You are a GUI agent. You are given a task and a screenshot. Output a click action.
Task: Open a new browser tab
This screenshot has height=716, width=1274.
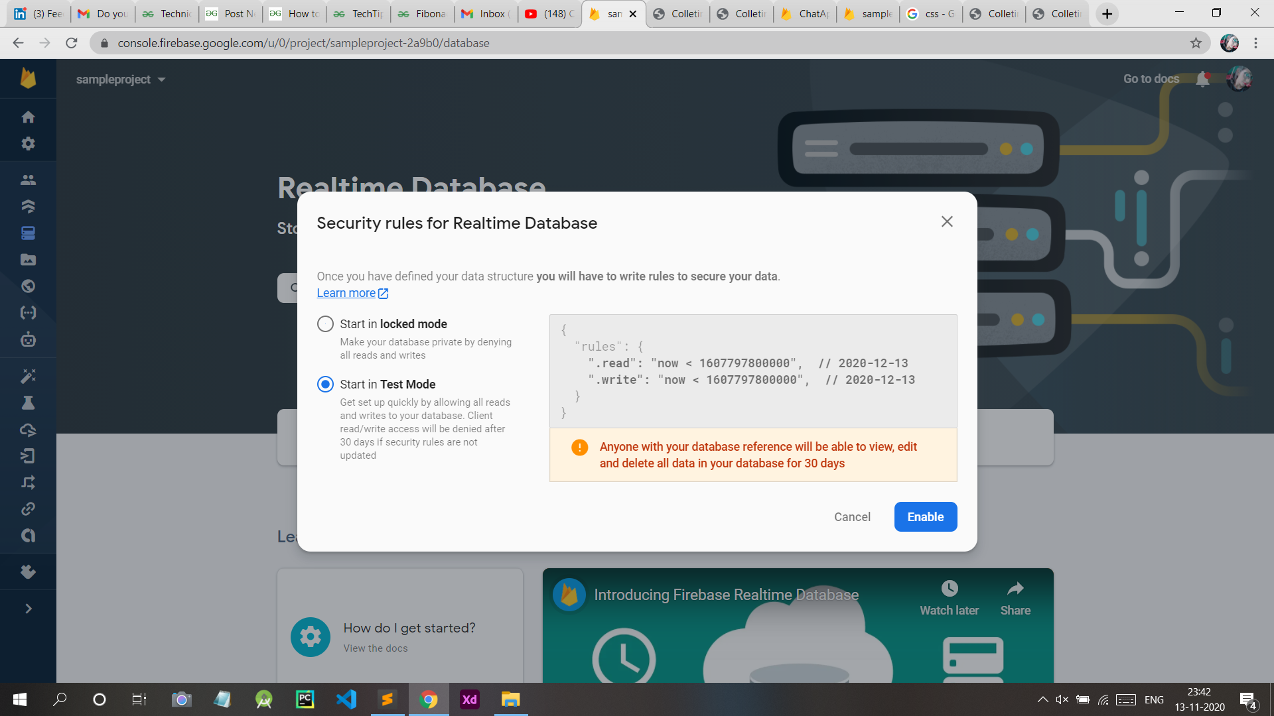click(x=1107, y=14)
